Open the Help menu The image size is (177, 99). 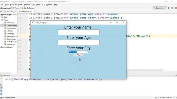(x=56, y=5)
